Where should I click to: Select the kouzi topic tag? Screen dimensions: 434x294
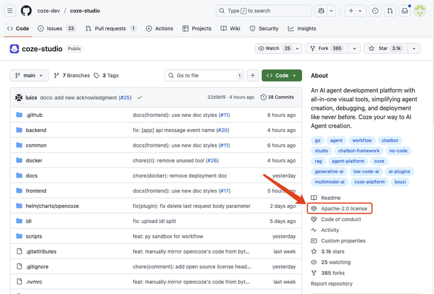click(x=400, y=182)
